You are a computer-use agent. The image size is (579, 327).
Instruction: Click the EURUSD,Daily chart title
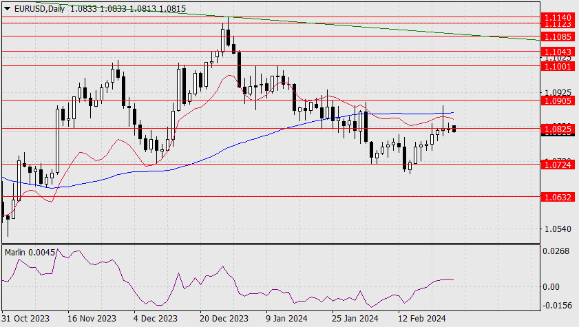[x=39, y=8]
